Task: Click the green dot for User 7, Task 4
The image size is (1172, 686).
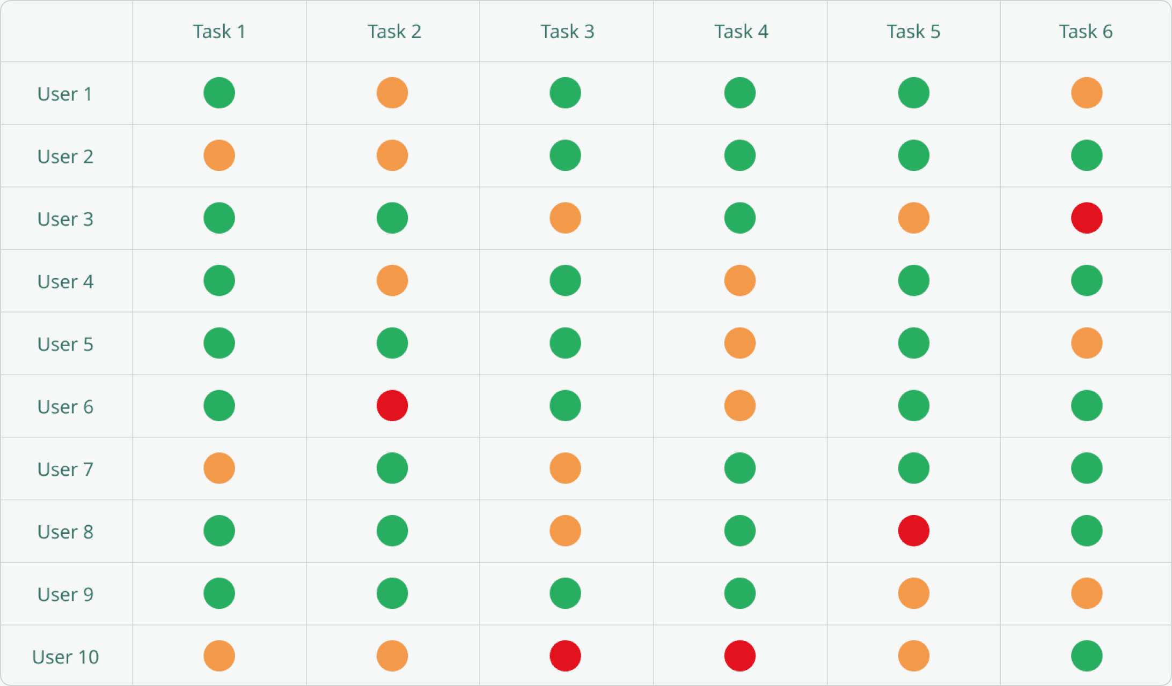Action: [x=740, y=468]
